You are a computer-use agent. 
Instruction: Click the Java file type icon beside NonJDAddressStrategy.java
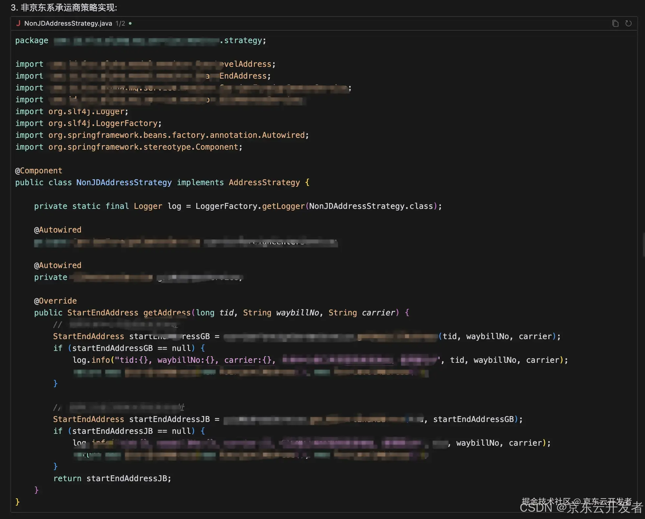pyautogui.click(x=18, y=23)
